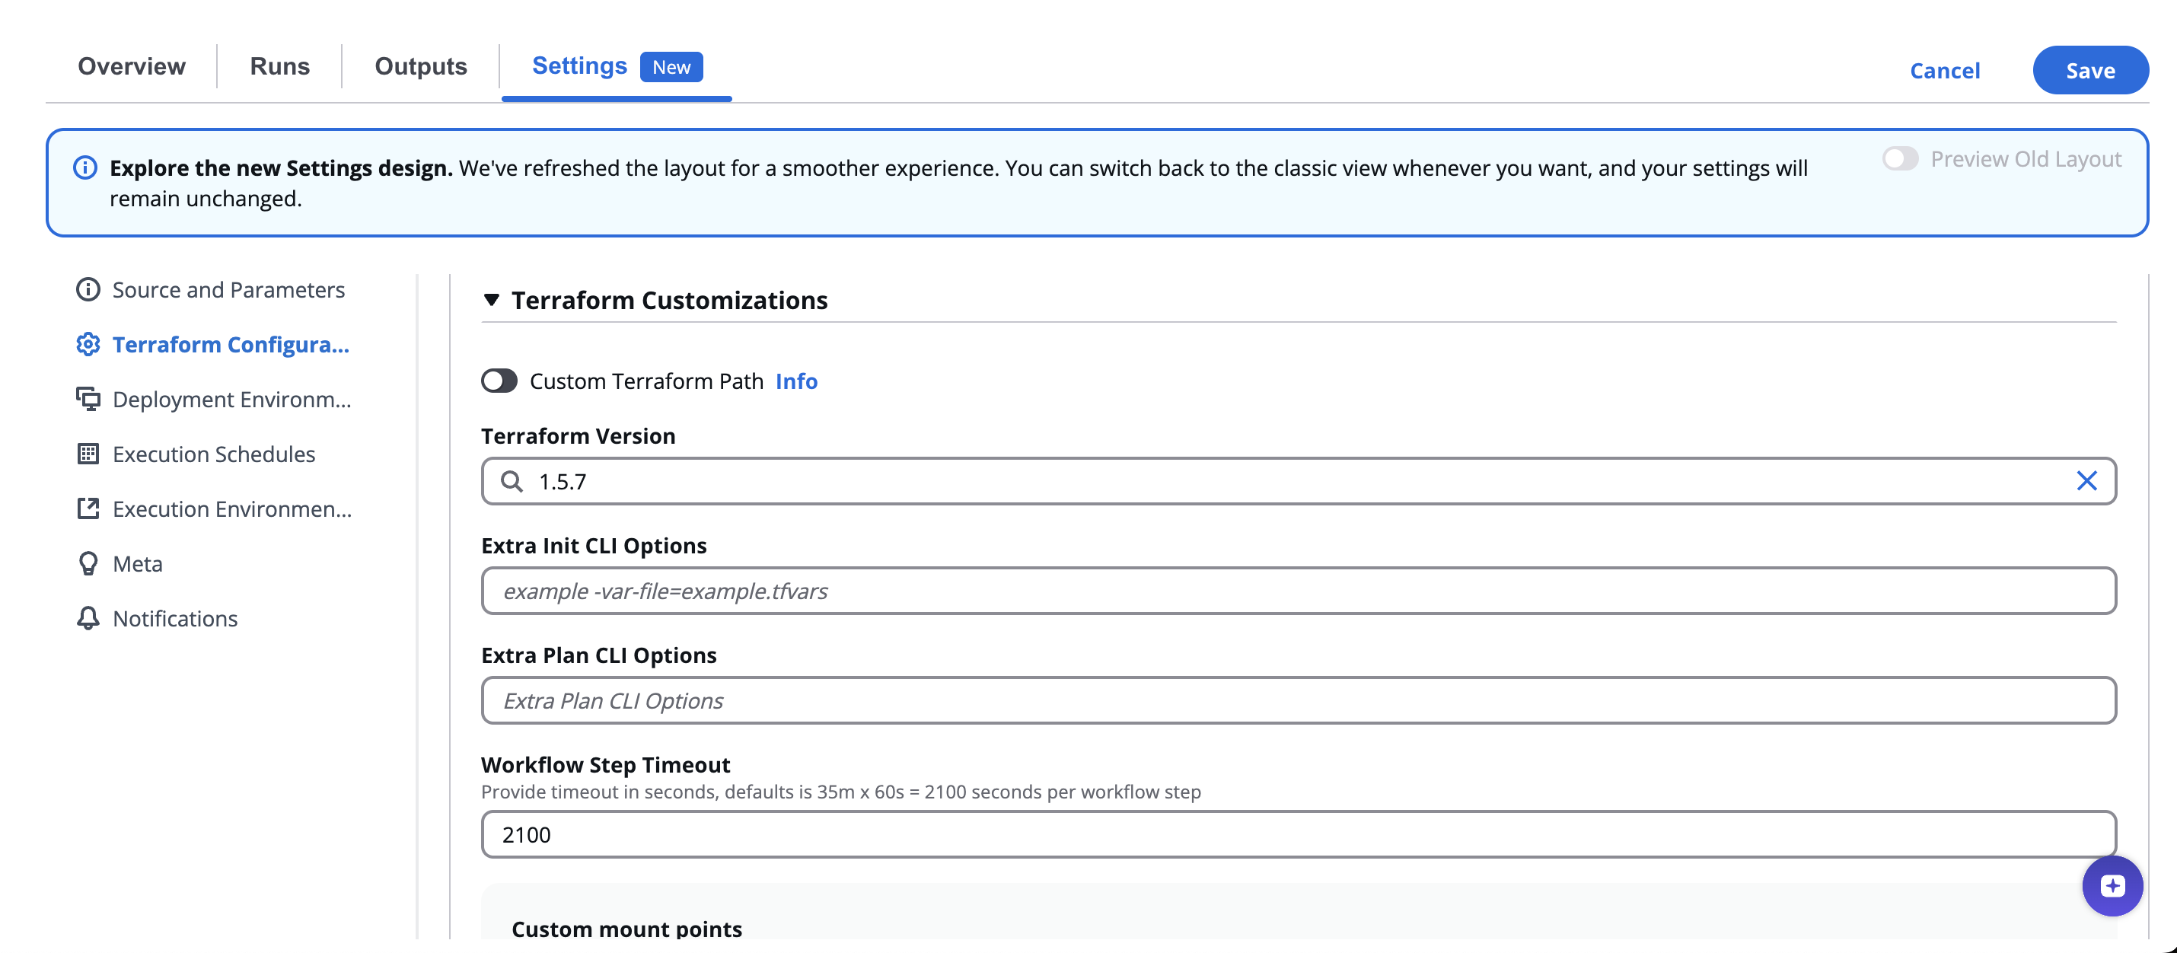Click the Terraform Configuration gear icon
Image resolution: width=2177 pixels, height=953 pixels.
tap(88, 345)
